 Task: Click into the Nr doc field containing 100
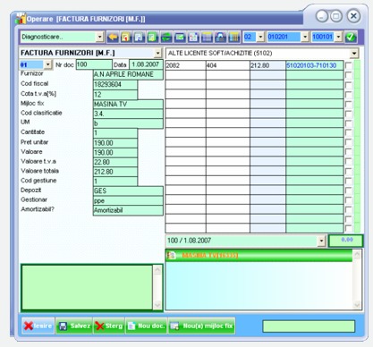94,64
